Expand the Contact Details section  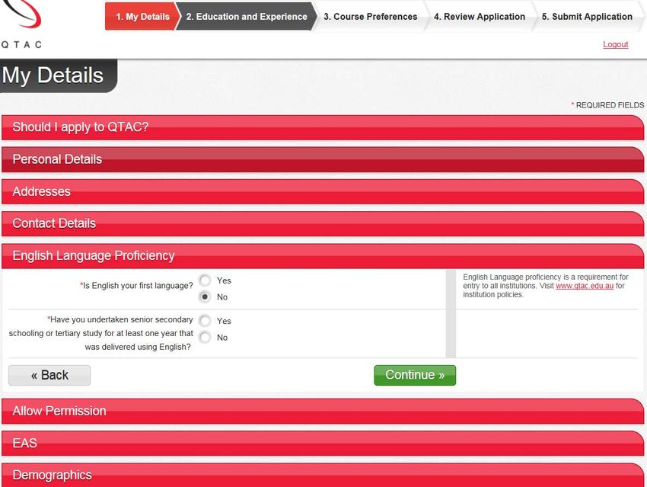pyautogui.click(x=323, y=223)
